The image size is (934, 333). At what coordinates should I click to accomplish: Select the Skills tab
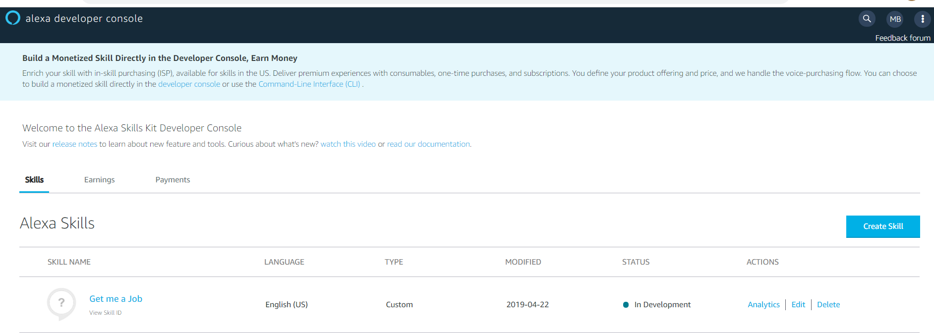pyautogui.click(x=34, y=180)
